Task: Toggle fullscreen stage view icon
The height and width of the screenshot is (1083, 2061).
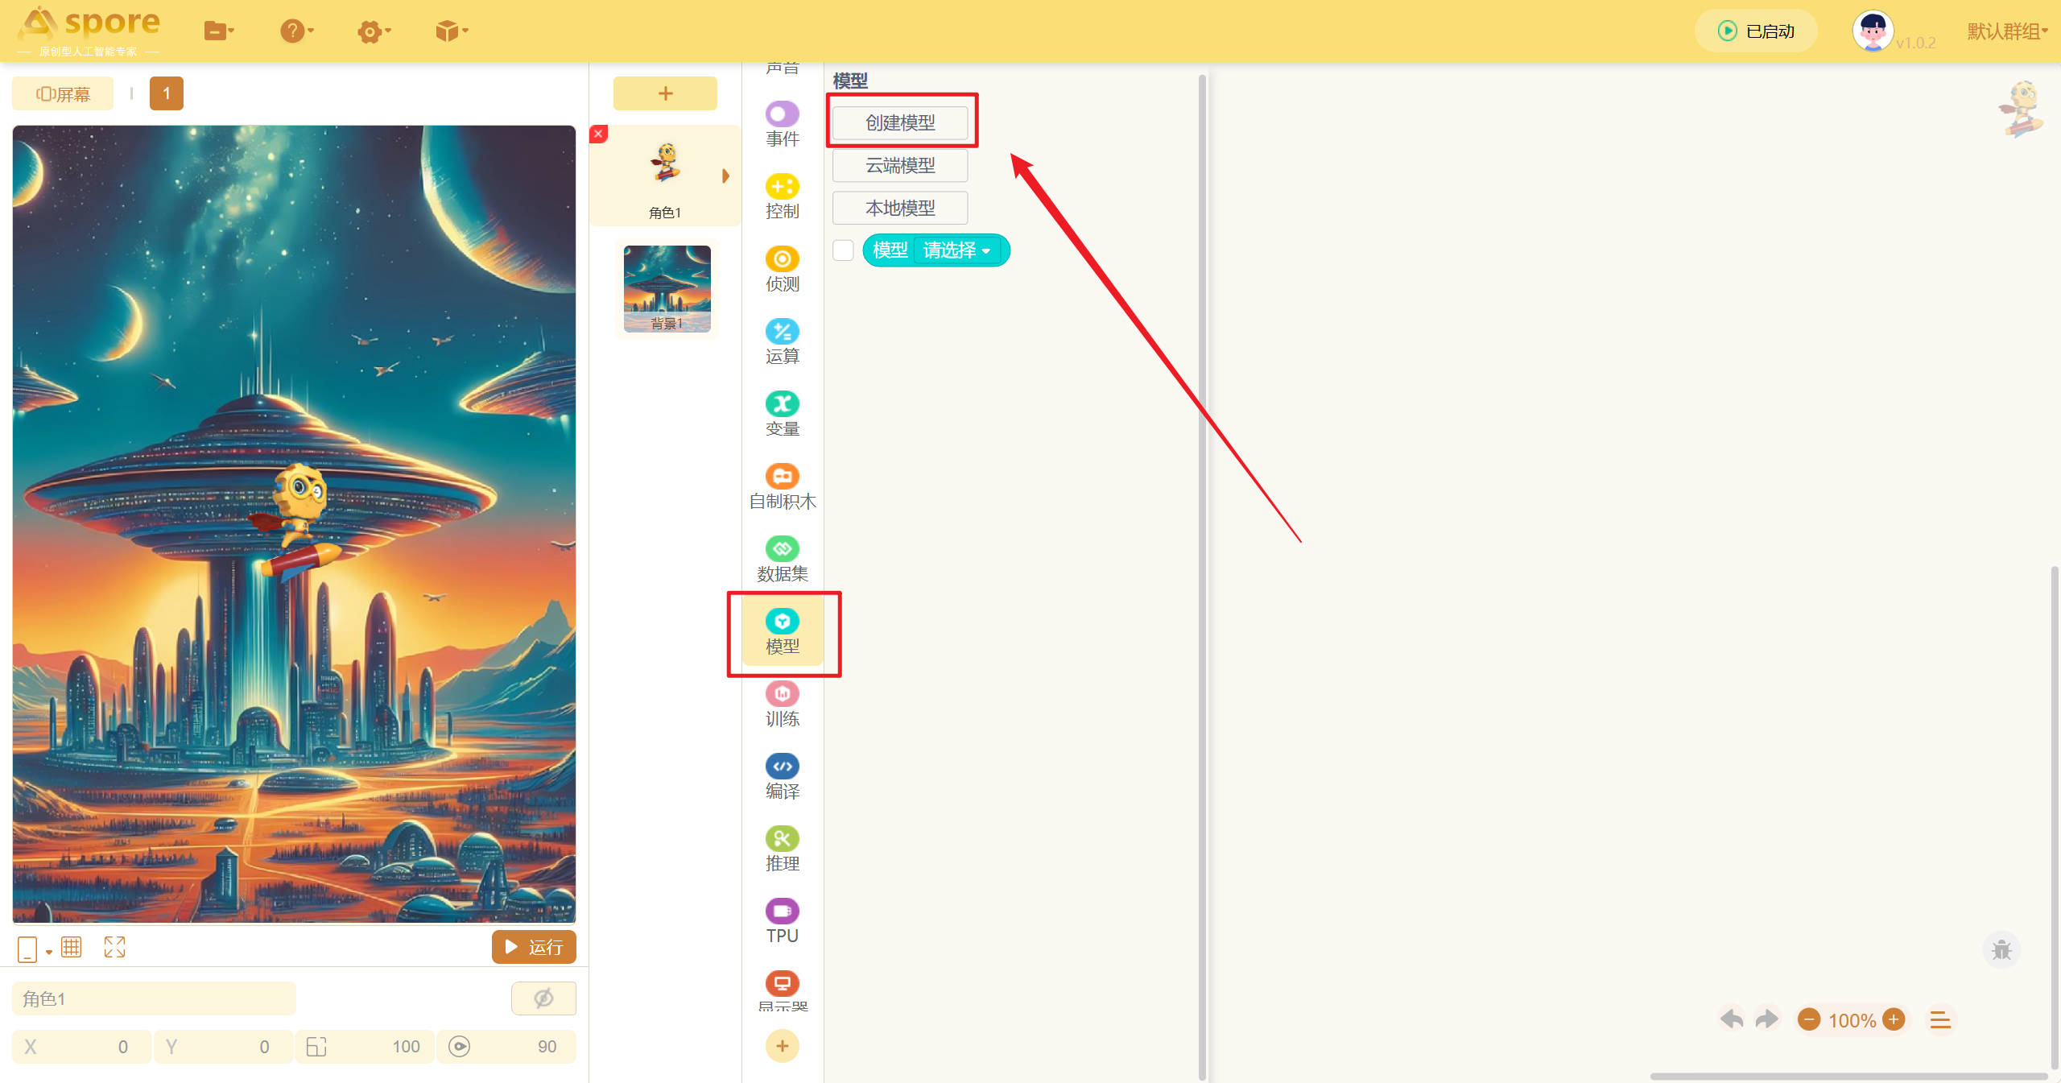Action: click(x=114, y=947)
